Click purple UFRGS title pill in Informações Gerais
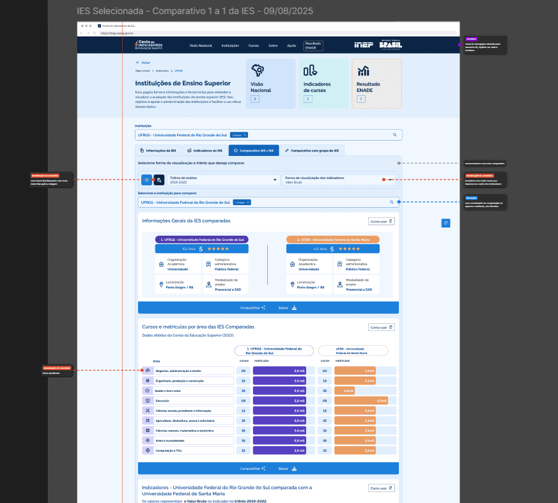558x503 pixels. (x=202, y=240)
